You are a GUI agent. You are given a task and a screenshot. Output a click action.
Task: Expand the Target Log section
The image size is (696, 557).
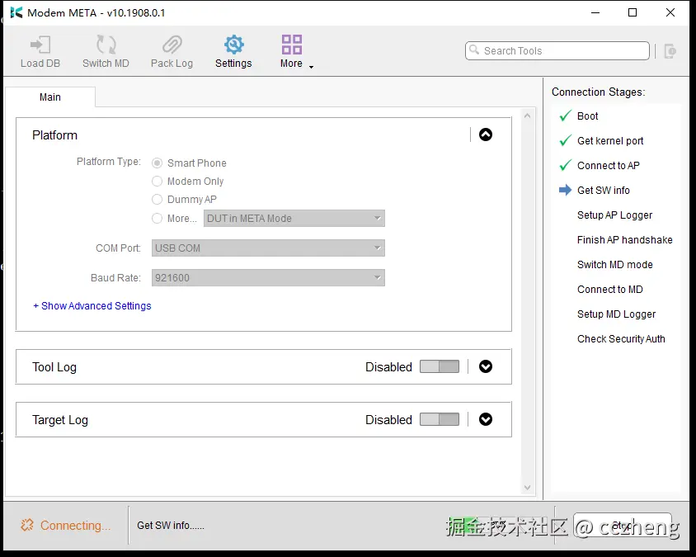point(486,419)
